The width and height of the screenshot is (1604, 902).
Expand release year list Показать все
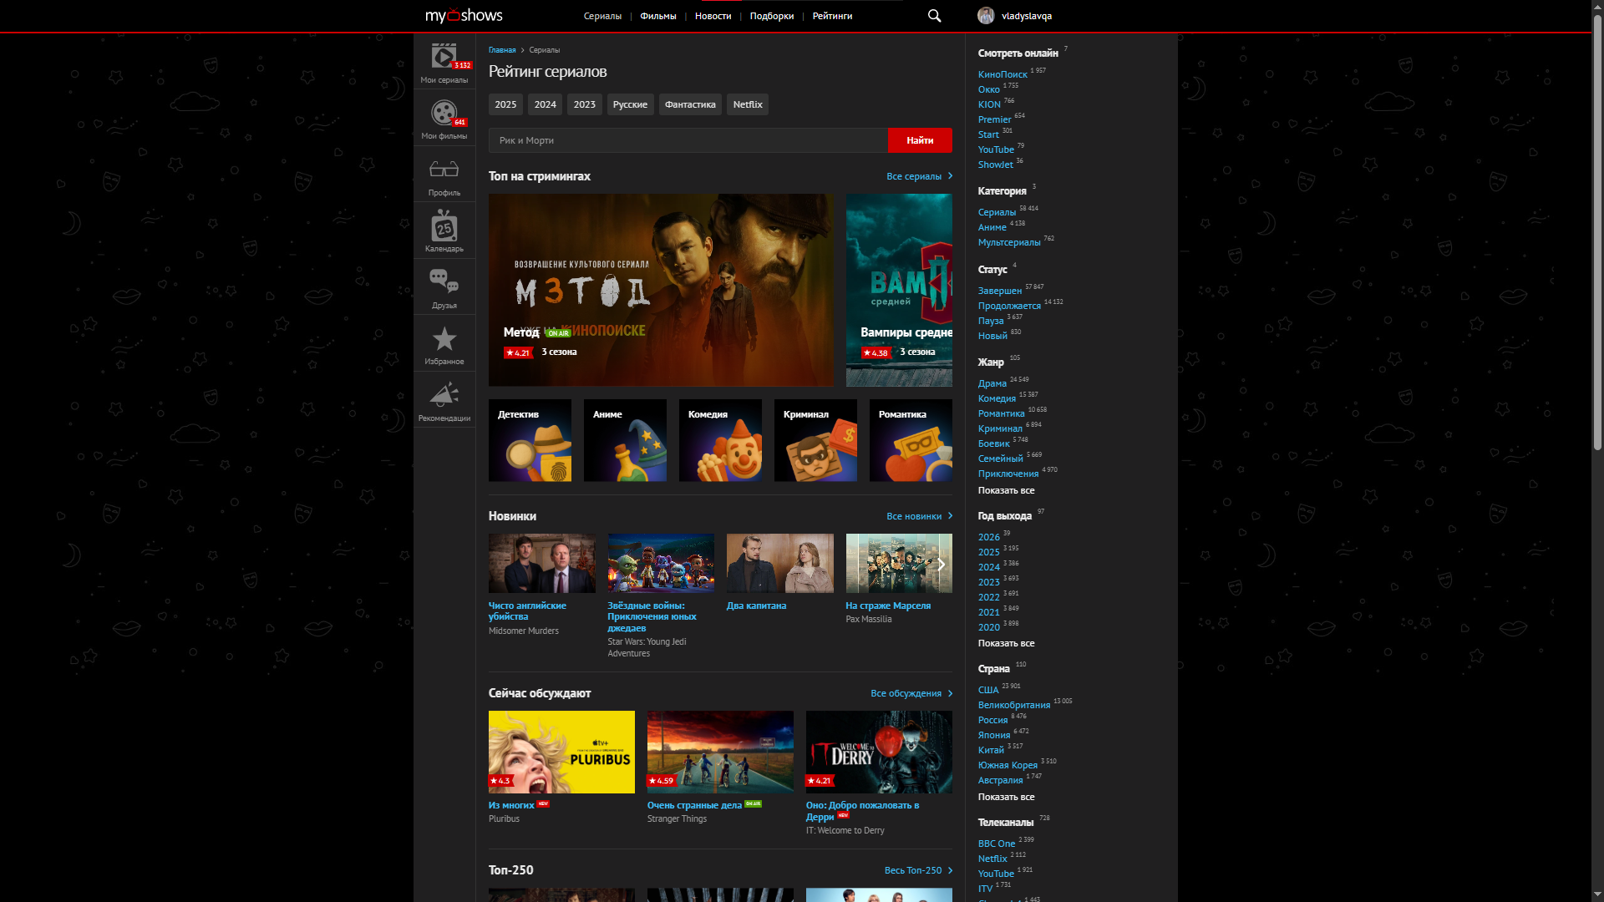coord(1006,643)
